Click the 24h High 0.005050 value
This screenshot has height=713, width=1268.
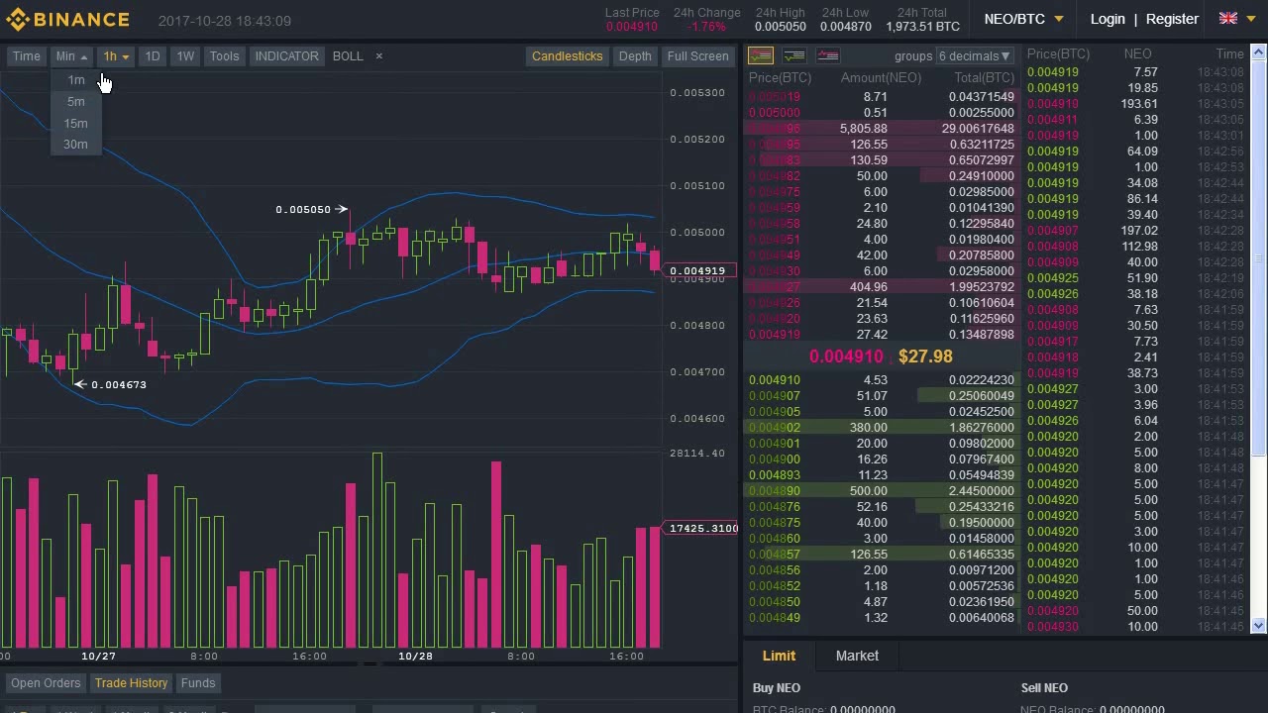pyautogui.click(x=780, y=27)
